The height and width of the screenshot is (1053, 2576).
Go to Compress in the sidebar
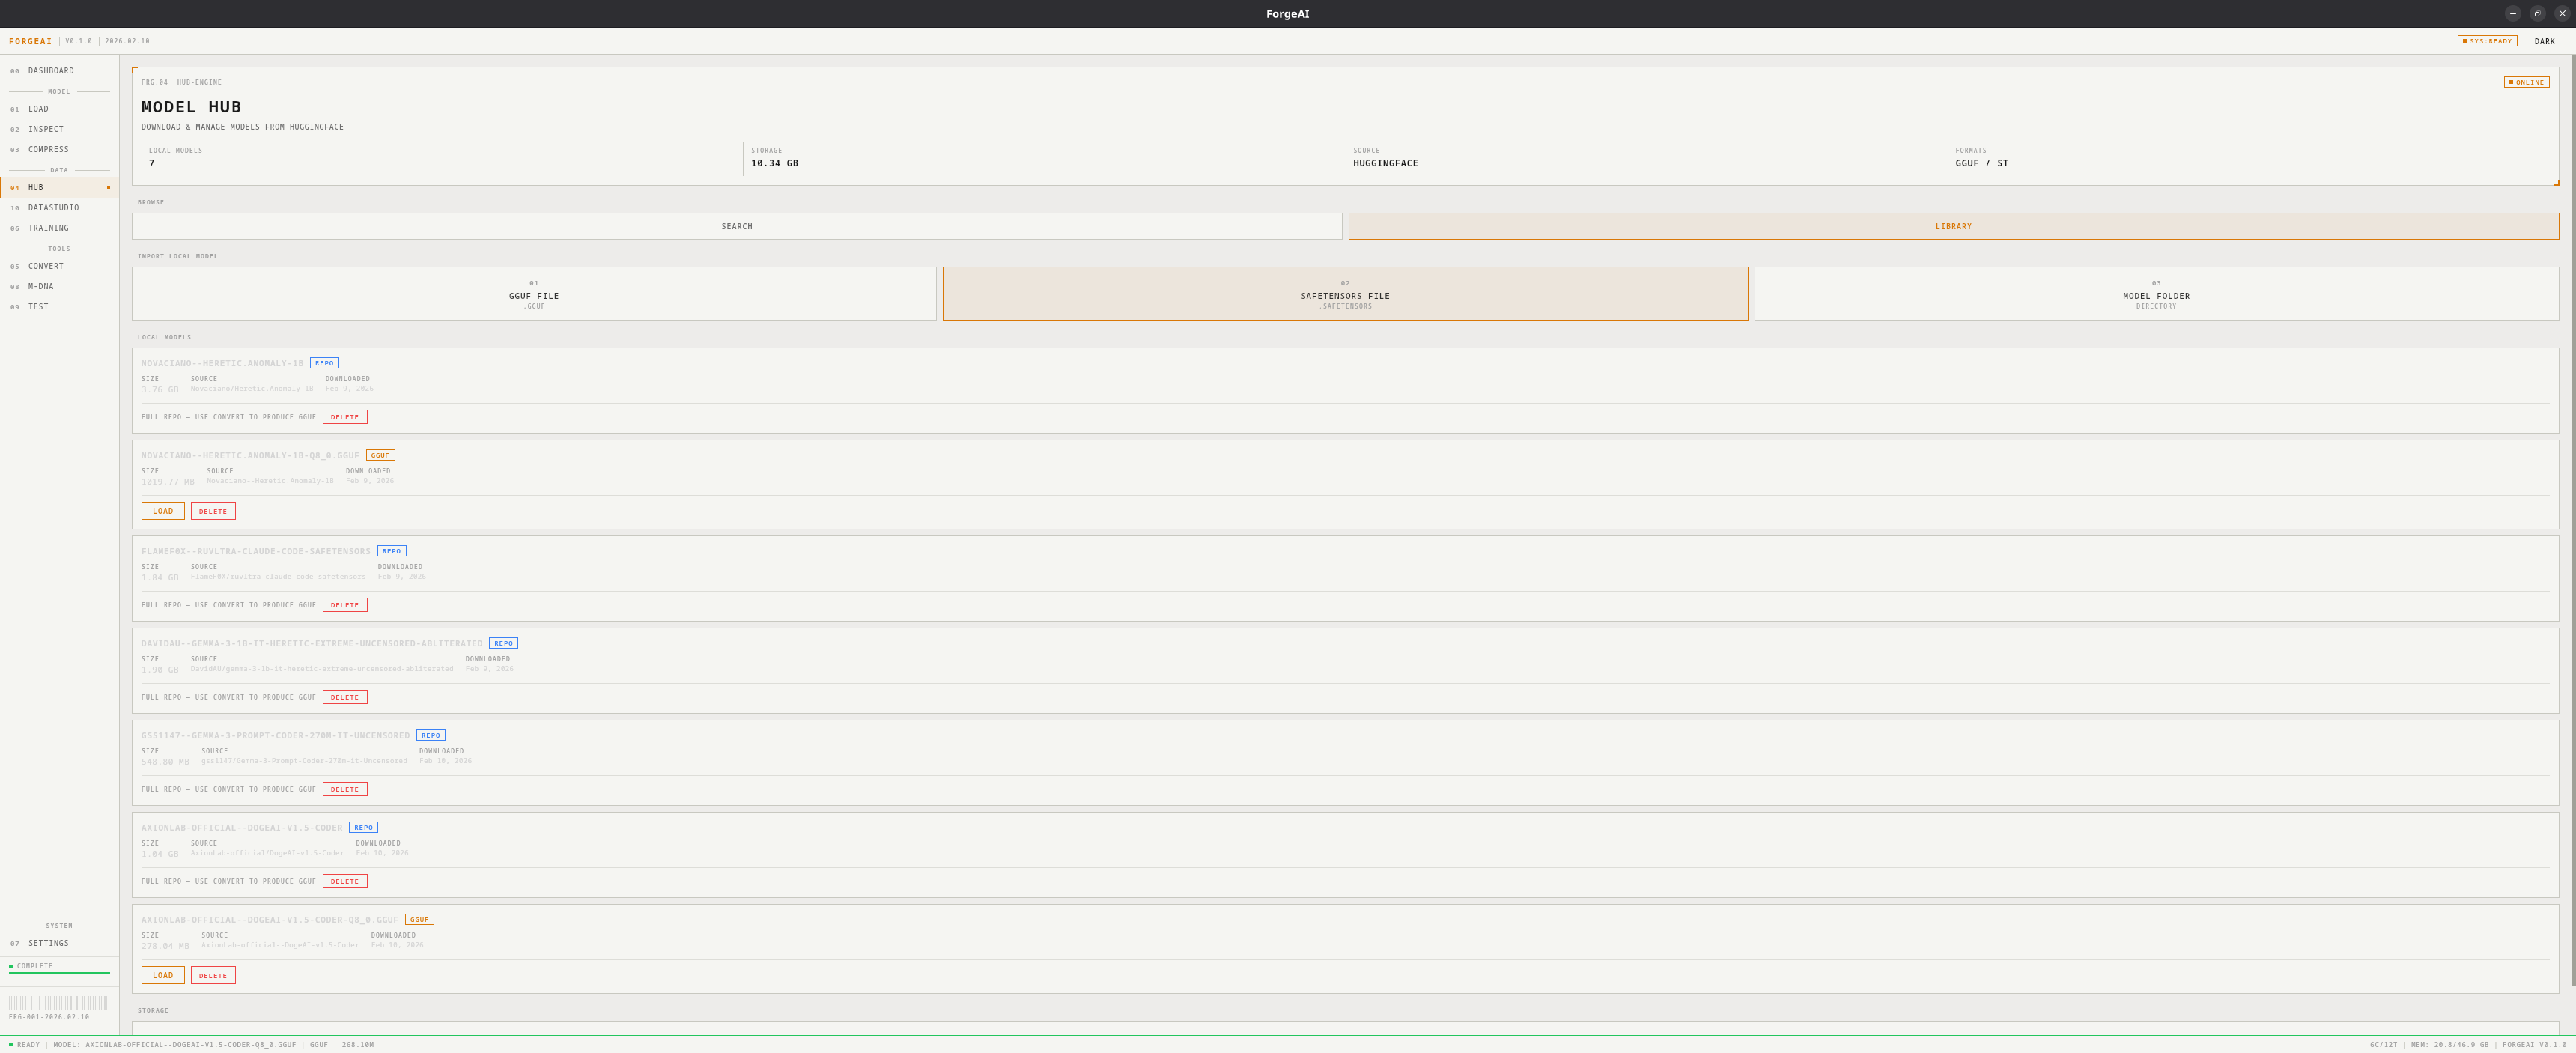click(x=48, y=149)
